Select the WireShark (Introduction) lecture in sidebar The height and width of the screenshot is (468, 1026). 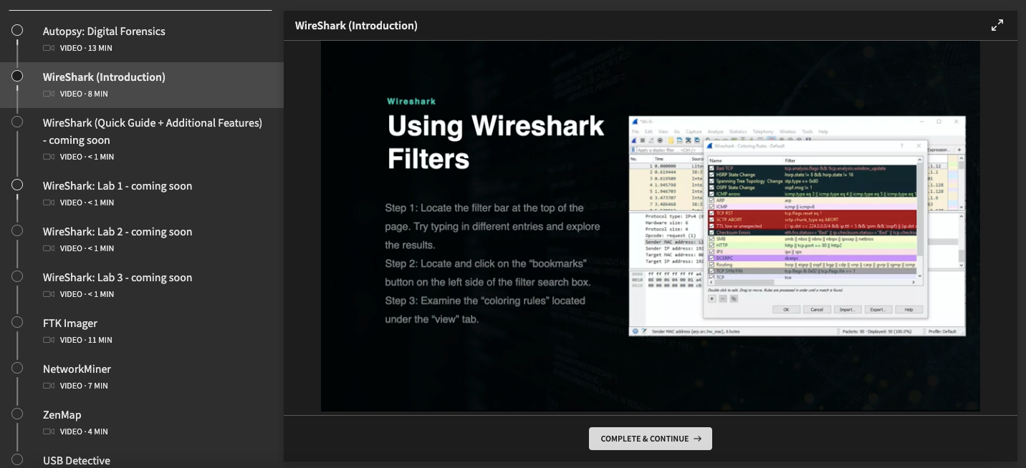click(142, 85)
